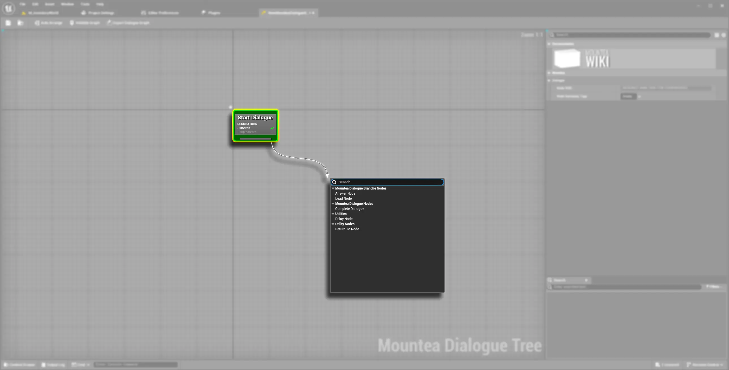Screen dimensions: 729x370
Task: Collapse the Mountea Dialogue Branche Nodes category
Action: tap(333, 188)
